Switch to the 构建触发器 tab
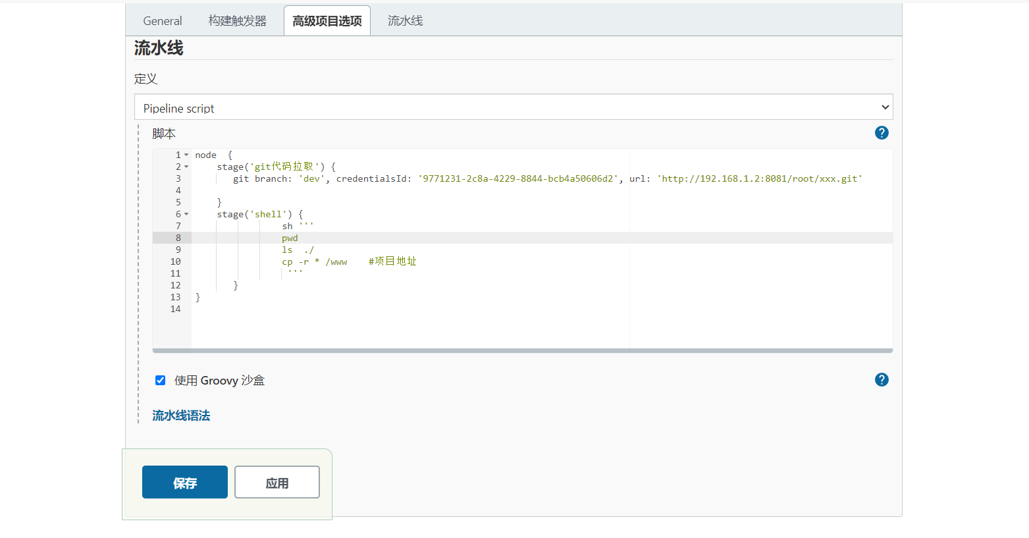Image resolution: width=1029 pixels, height=538 pixels. 238,21
